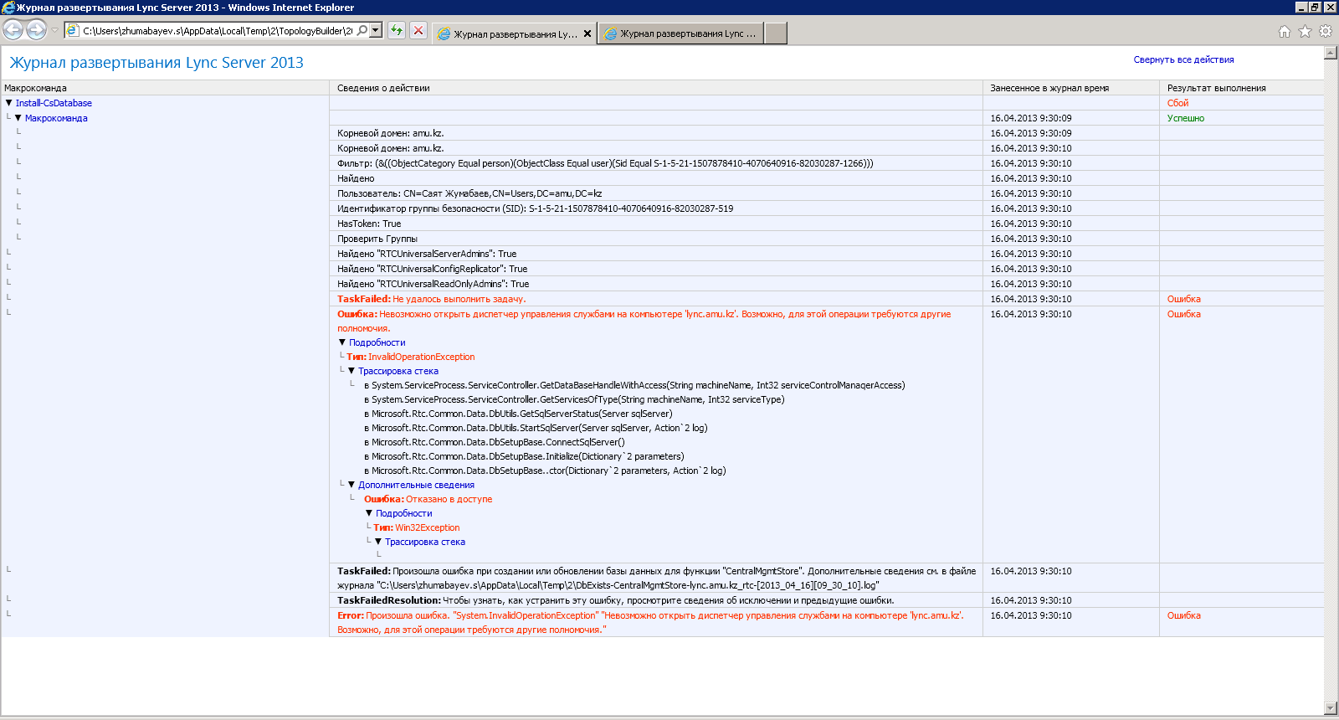The width and height of the screenshot is (1339, 720).
Task: Click 'Найдено "RTCUniversalServerAdmins": True' text
Action: click(427, 254)
